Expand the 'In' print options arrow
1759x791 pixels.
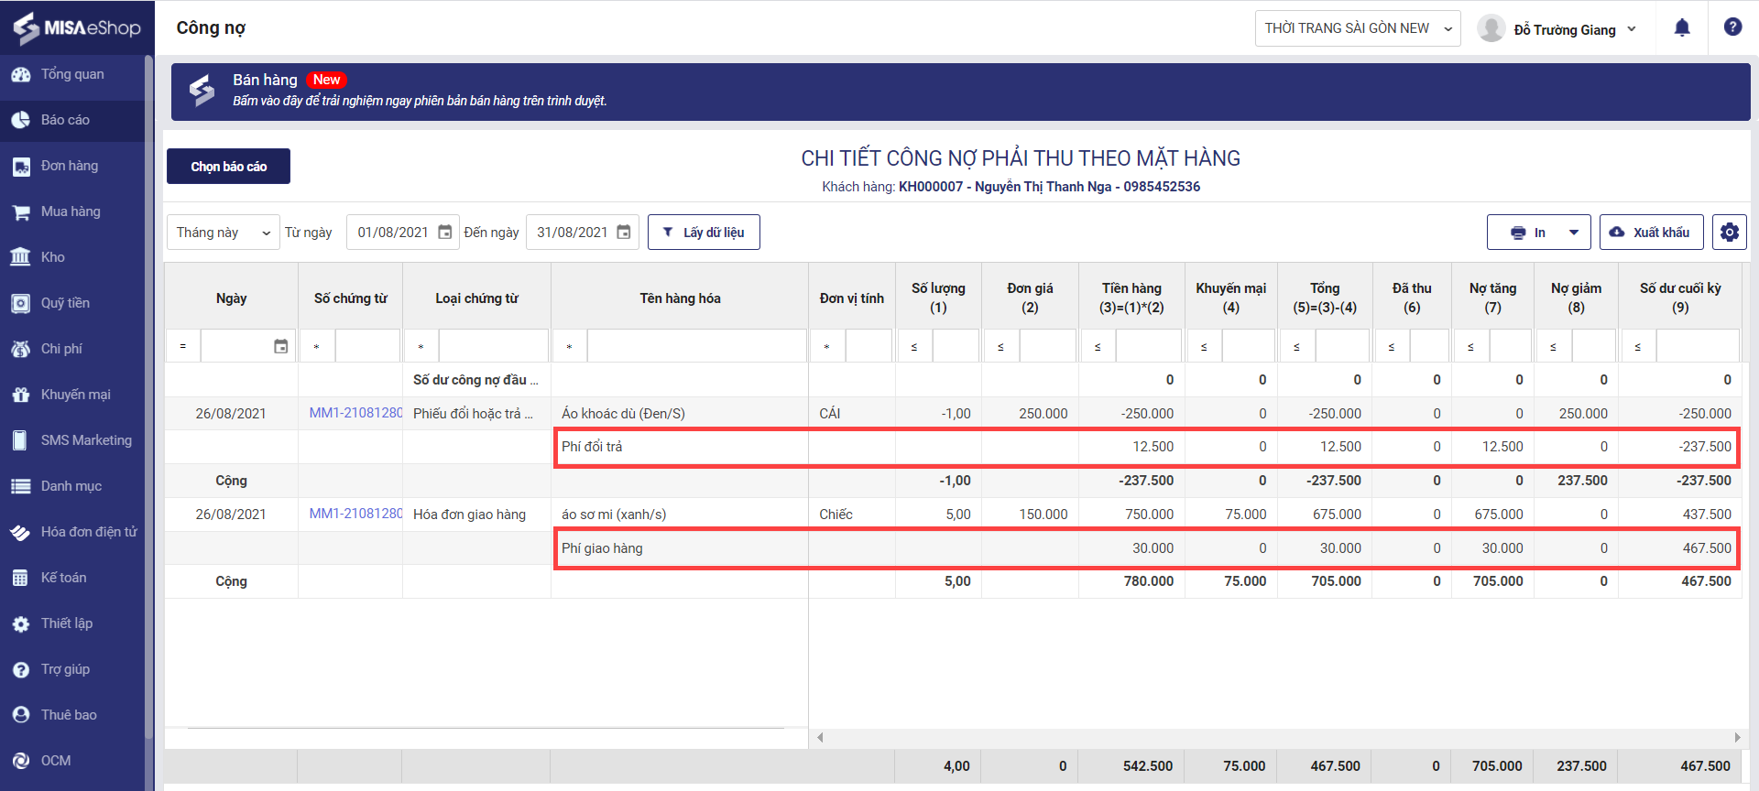[1574, 233]
